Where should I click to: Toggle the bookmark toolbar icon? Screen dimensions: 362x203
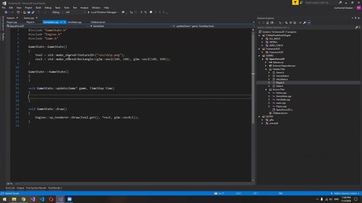[x=151, y=12]
